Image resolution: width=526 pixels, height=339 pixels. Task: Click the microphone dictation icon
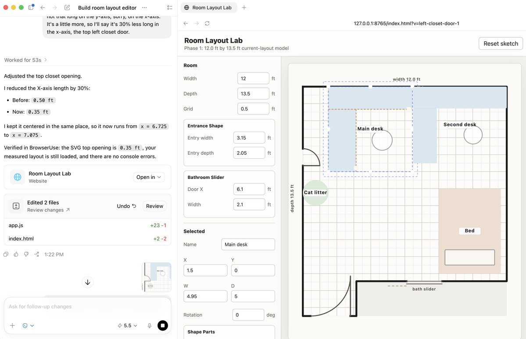pyautogui.click(x=150, y=325)
